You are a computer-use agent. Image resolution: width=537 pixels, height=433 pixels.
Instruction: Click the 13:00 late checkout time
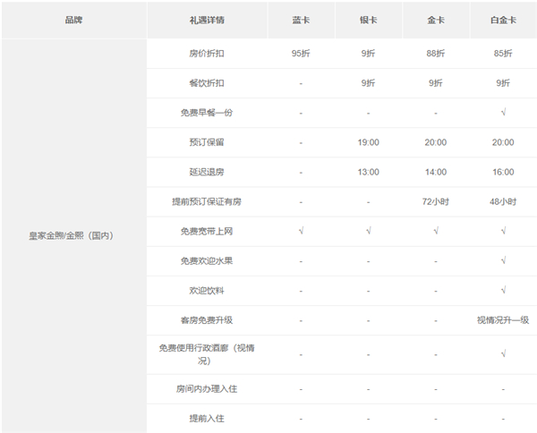[368, 172]
